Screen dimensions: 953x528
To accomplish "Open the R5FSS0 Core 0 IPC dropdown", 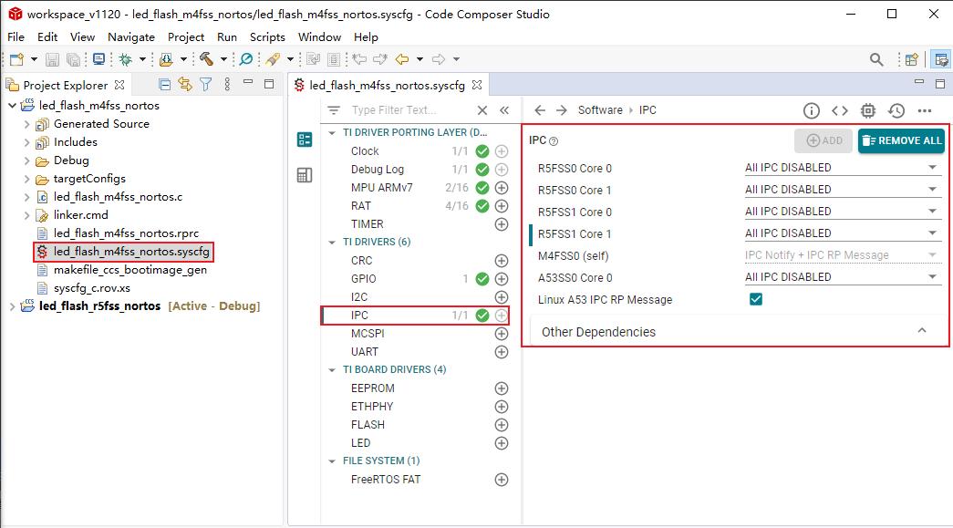I will click(x=843, y=168).
